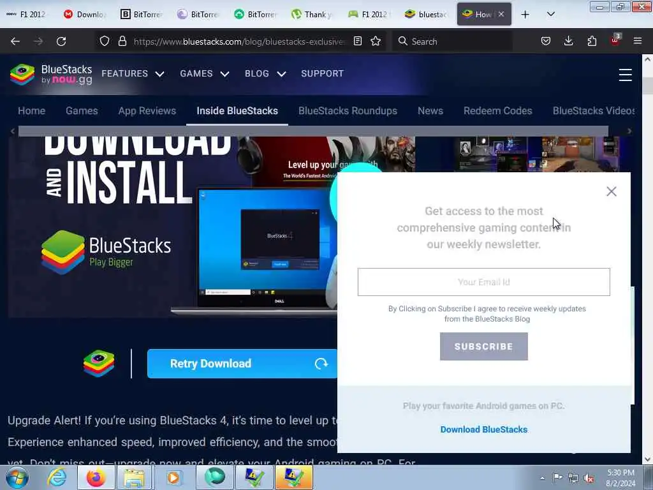The image size is (653, 490).
Task: Click the category bar horizontal scrollbar
Action: tap(313, 131)
